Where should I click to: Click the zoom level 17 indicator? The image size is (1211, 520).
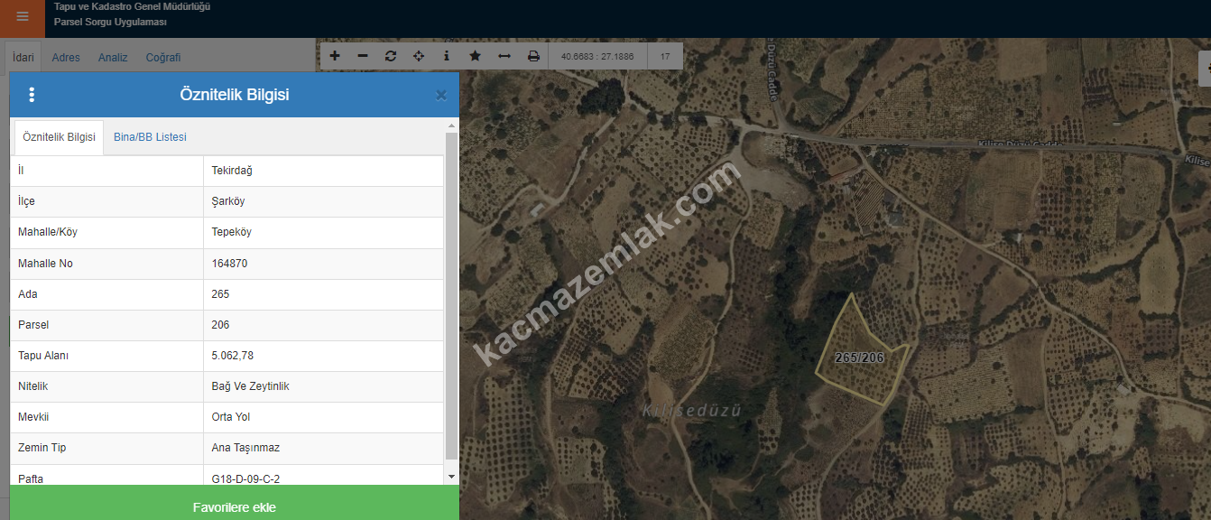click(x=665, y=56)
